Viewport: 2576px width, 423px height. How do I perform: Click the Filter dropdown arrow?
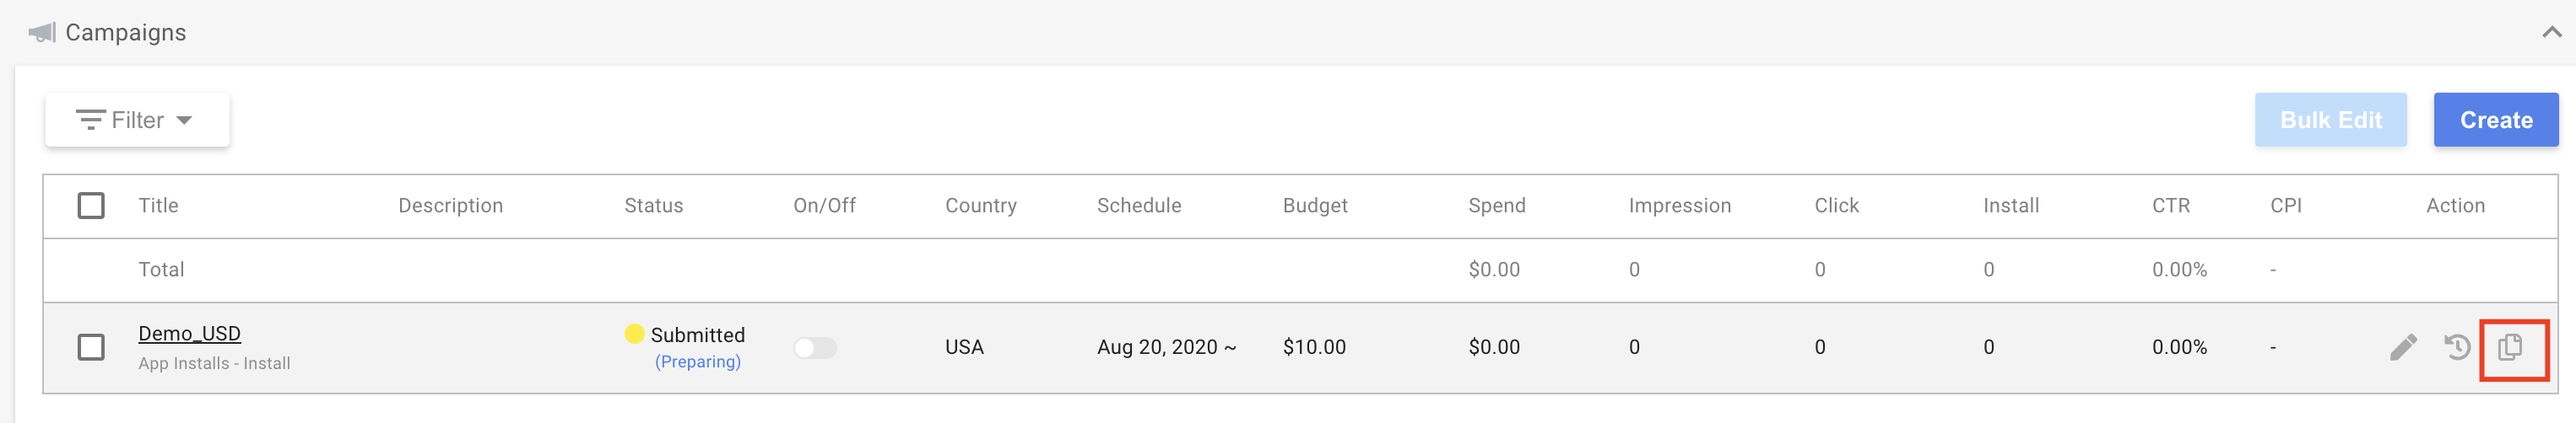(x=184, y=120)
